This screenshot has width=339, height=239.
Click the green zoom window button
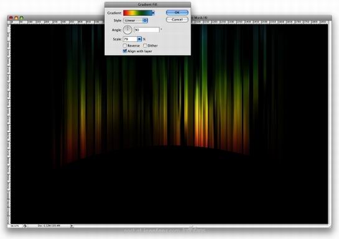pyautogui.click(x=22, y=18)
